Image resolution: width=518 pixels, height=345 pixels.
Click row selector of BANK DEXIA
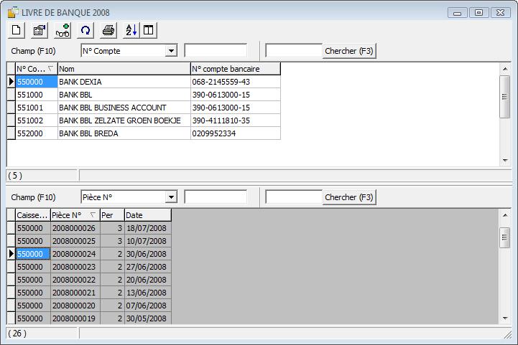coord(11,82)
